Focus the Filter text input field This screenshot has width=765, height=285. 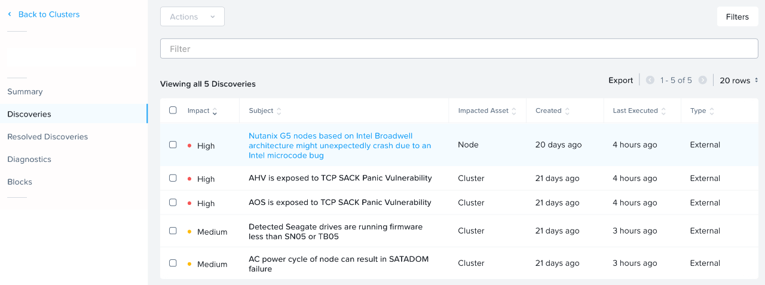459,49
